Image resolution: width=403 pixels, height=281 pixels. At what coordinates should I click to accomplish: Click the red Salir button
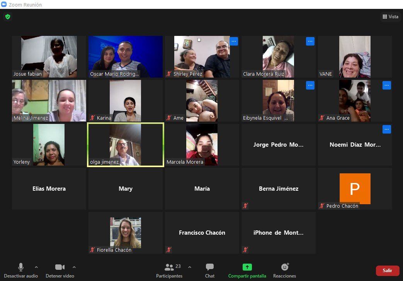[x=387, y=271]
